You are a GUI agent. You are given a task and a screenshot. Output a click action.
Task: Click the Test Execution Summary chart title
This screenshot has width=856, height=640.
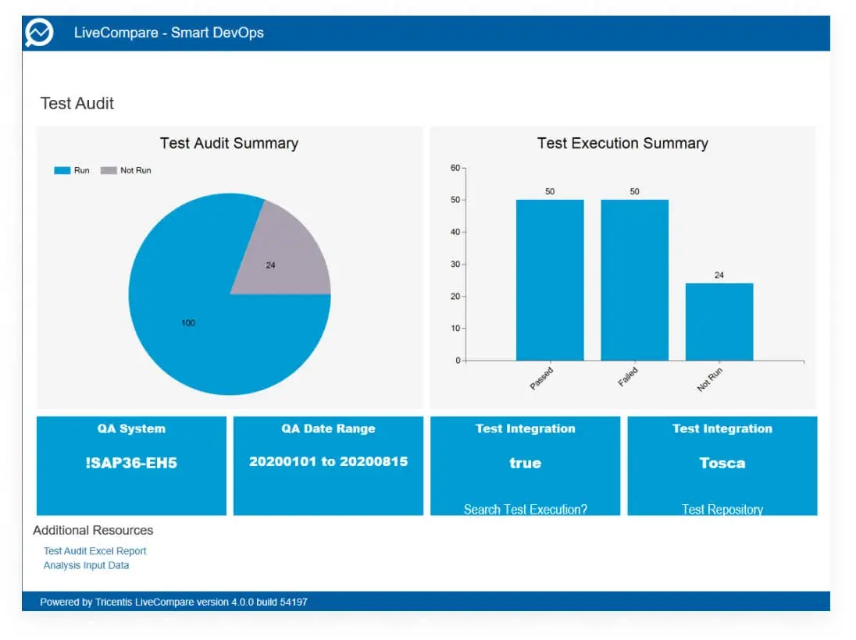622,144
